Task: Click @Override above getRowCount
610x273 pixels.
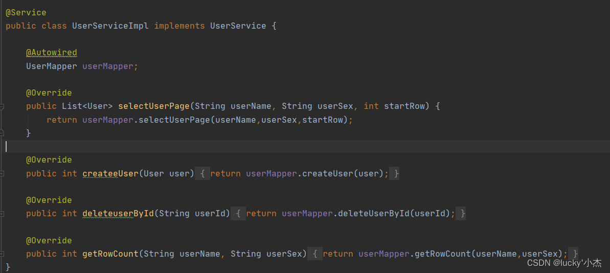Action: tap(49, 240)
